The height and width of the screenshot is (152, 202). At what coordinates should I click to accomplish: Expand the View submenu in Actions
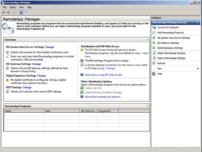pyautogui.click(x=198, y=68)
